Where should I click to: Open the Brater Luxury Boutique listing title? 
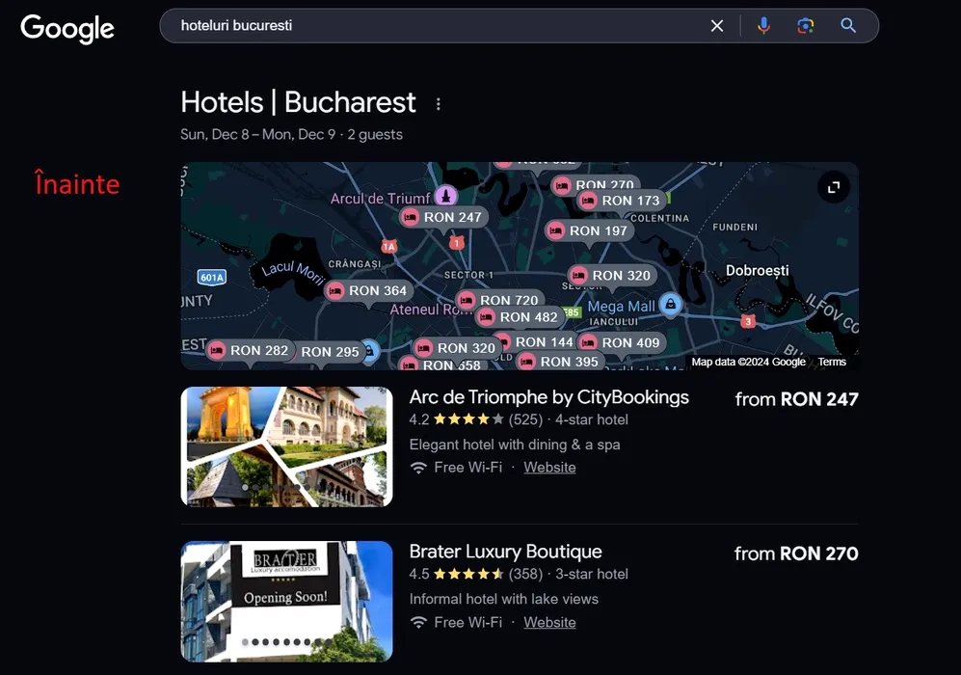click(505, 552)
